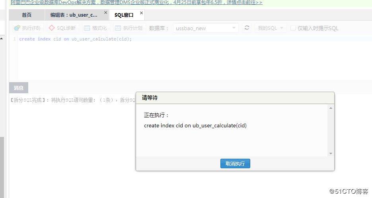Open the 消息 results tab
Viewport: 372px width, 198px height.
pos(19,88)
